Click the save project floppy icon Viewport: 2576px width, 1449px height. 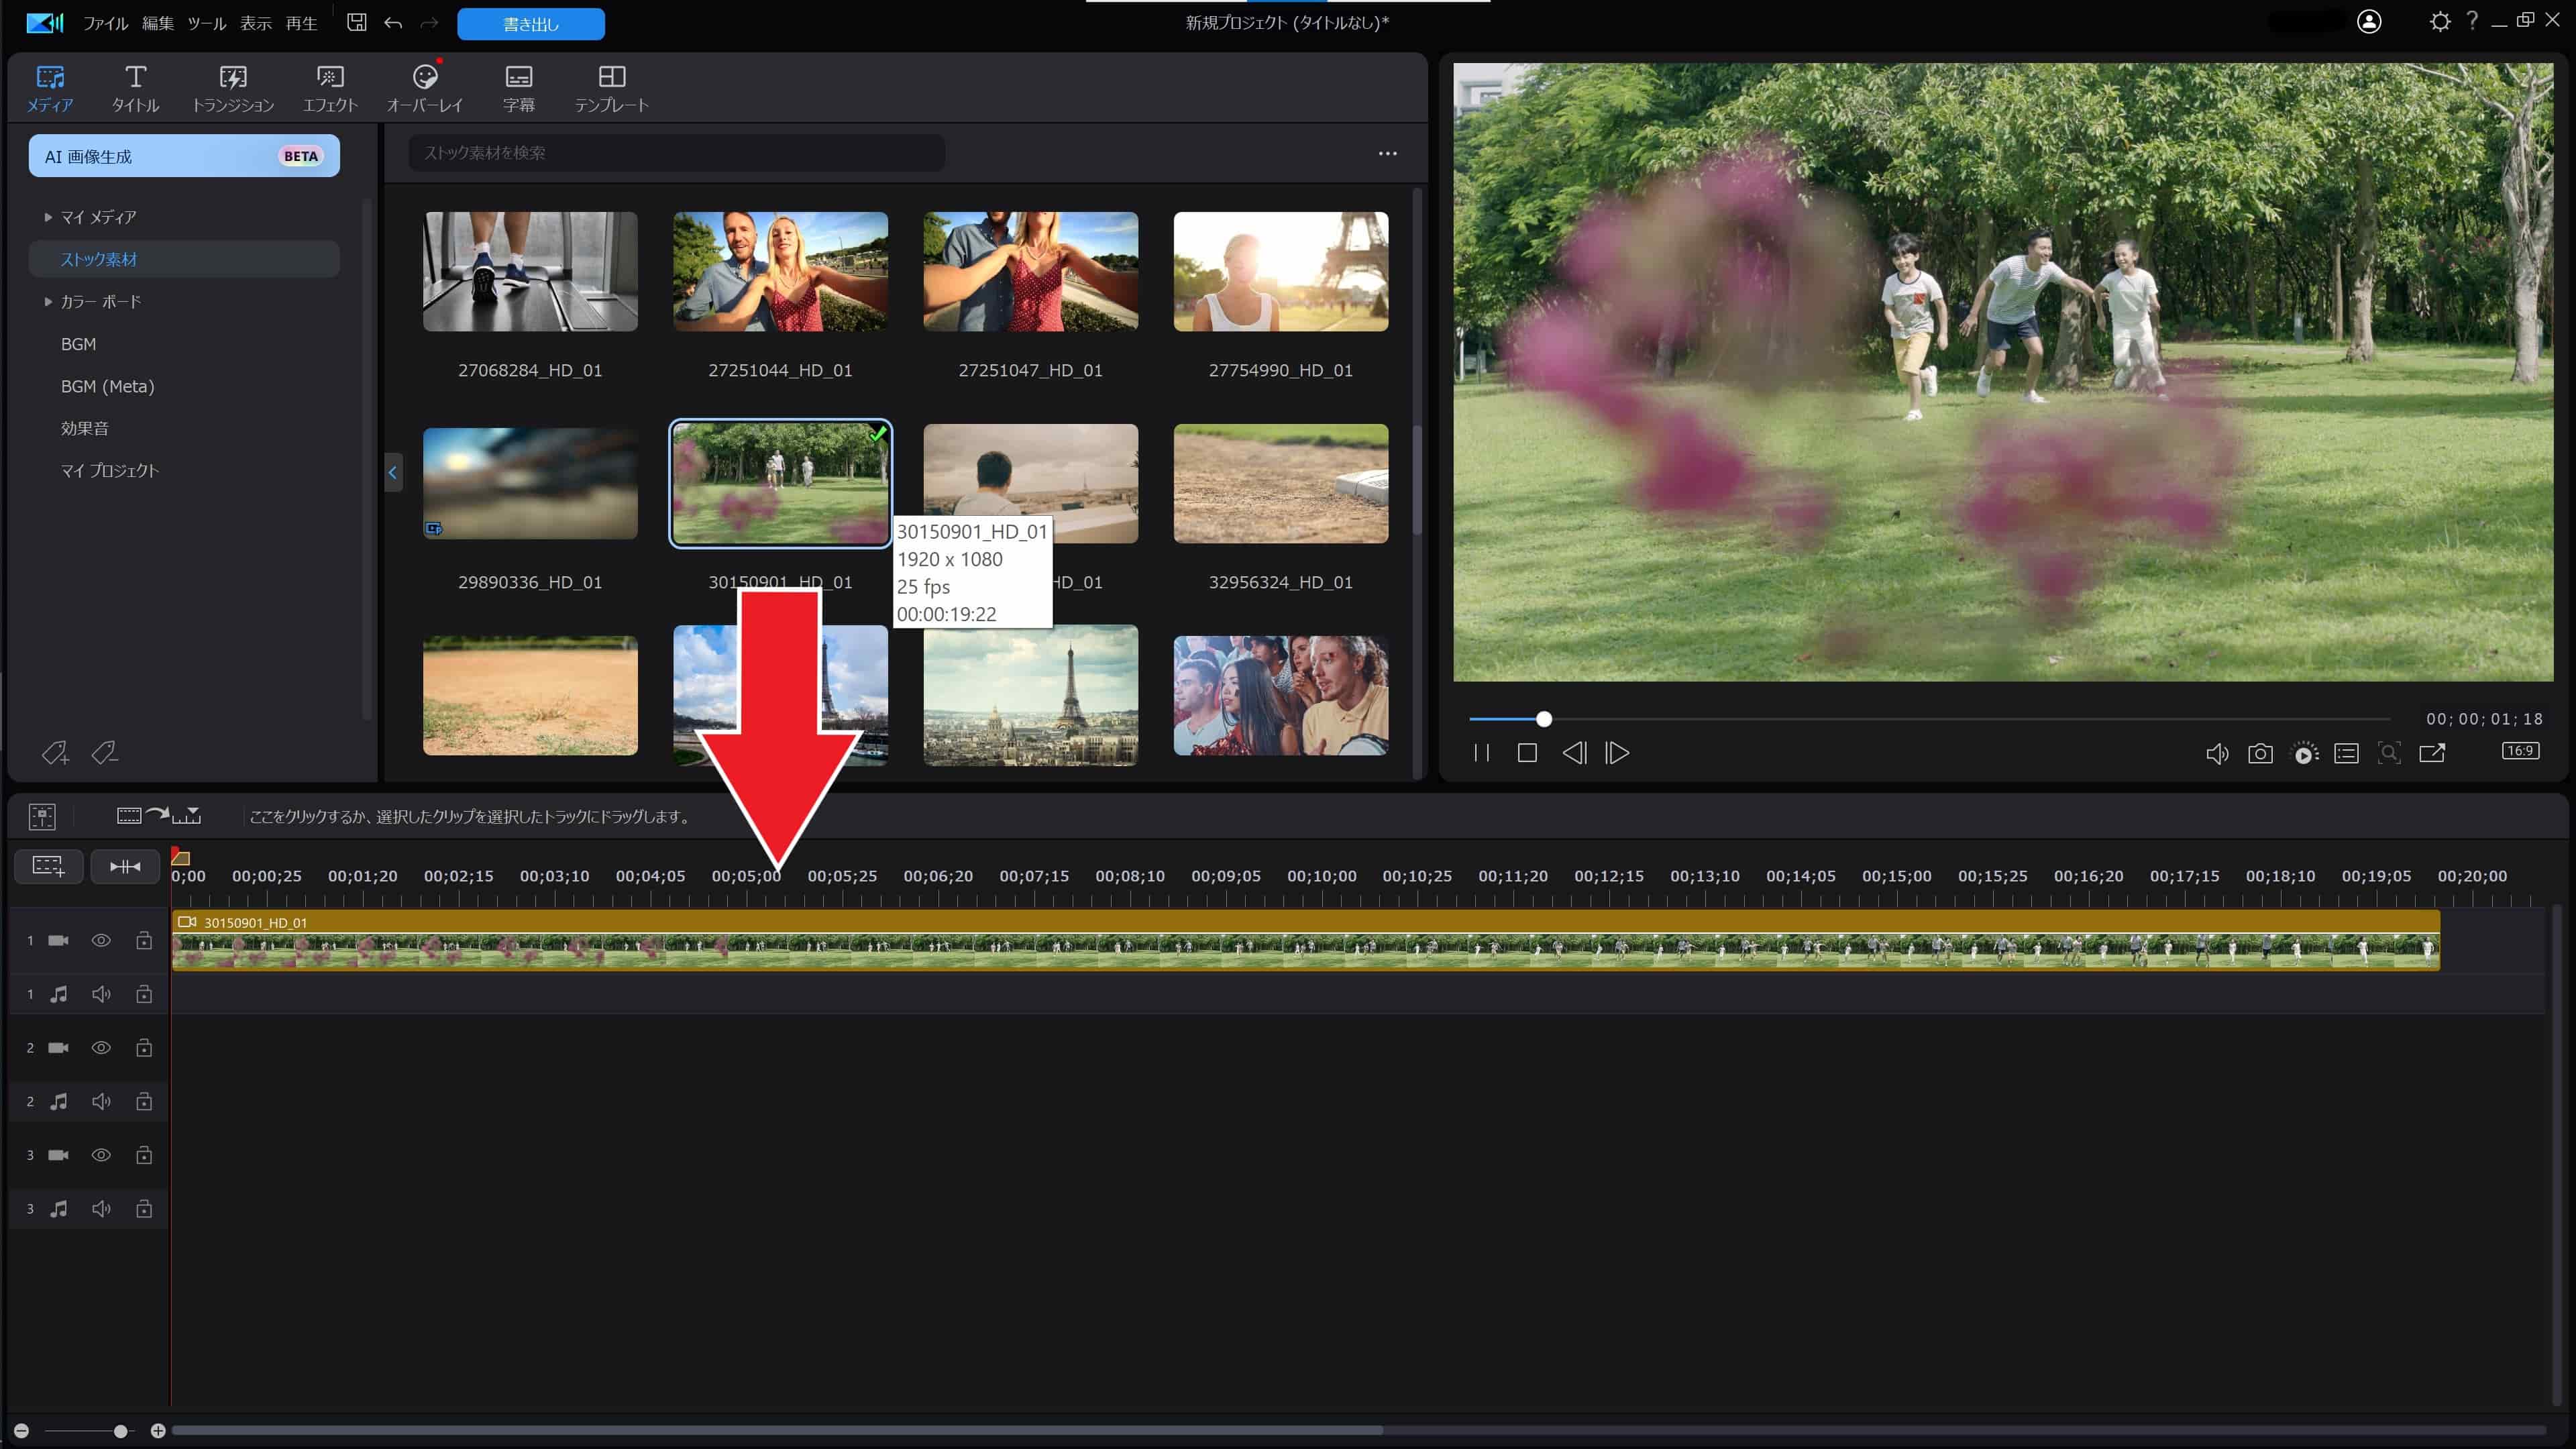tap(356, 22)
